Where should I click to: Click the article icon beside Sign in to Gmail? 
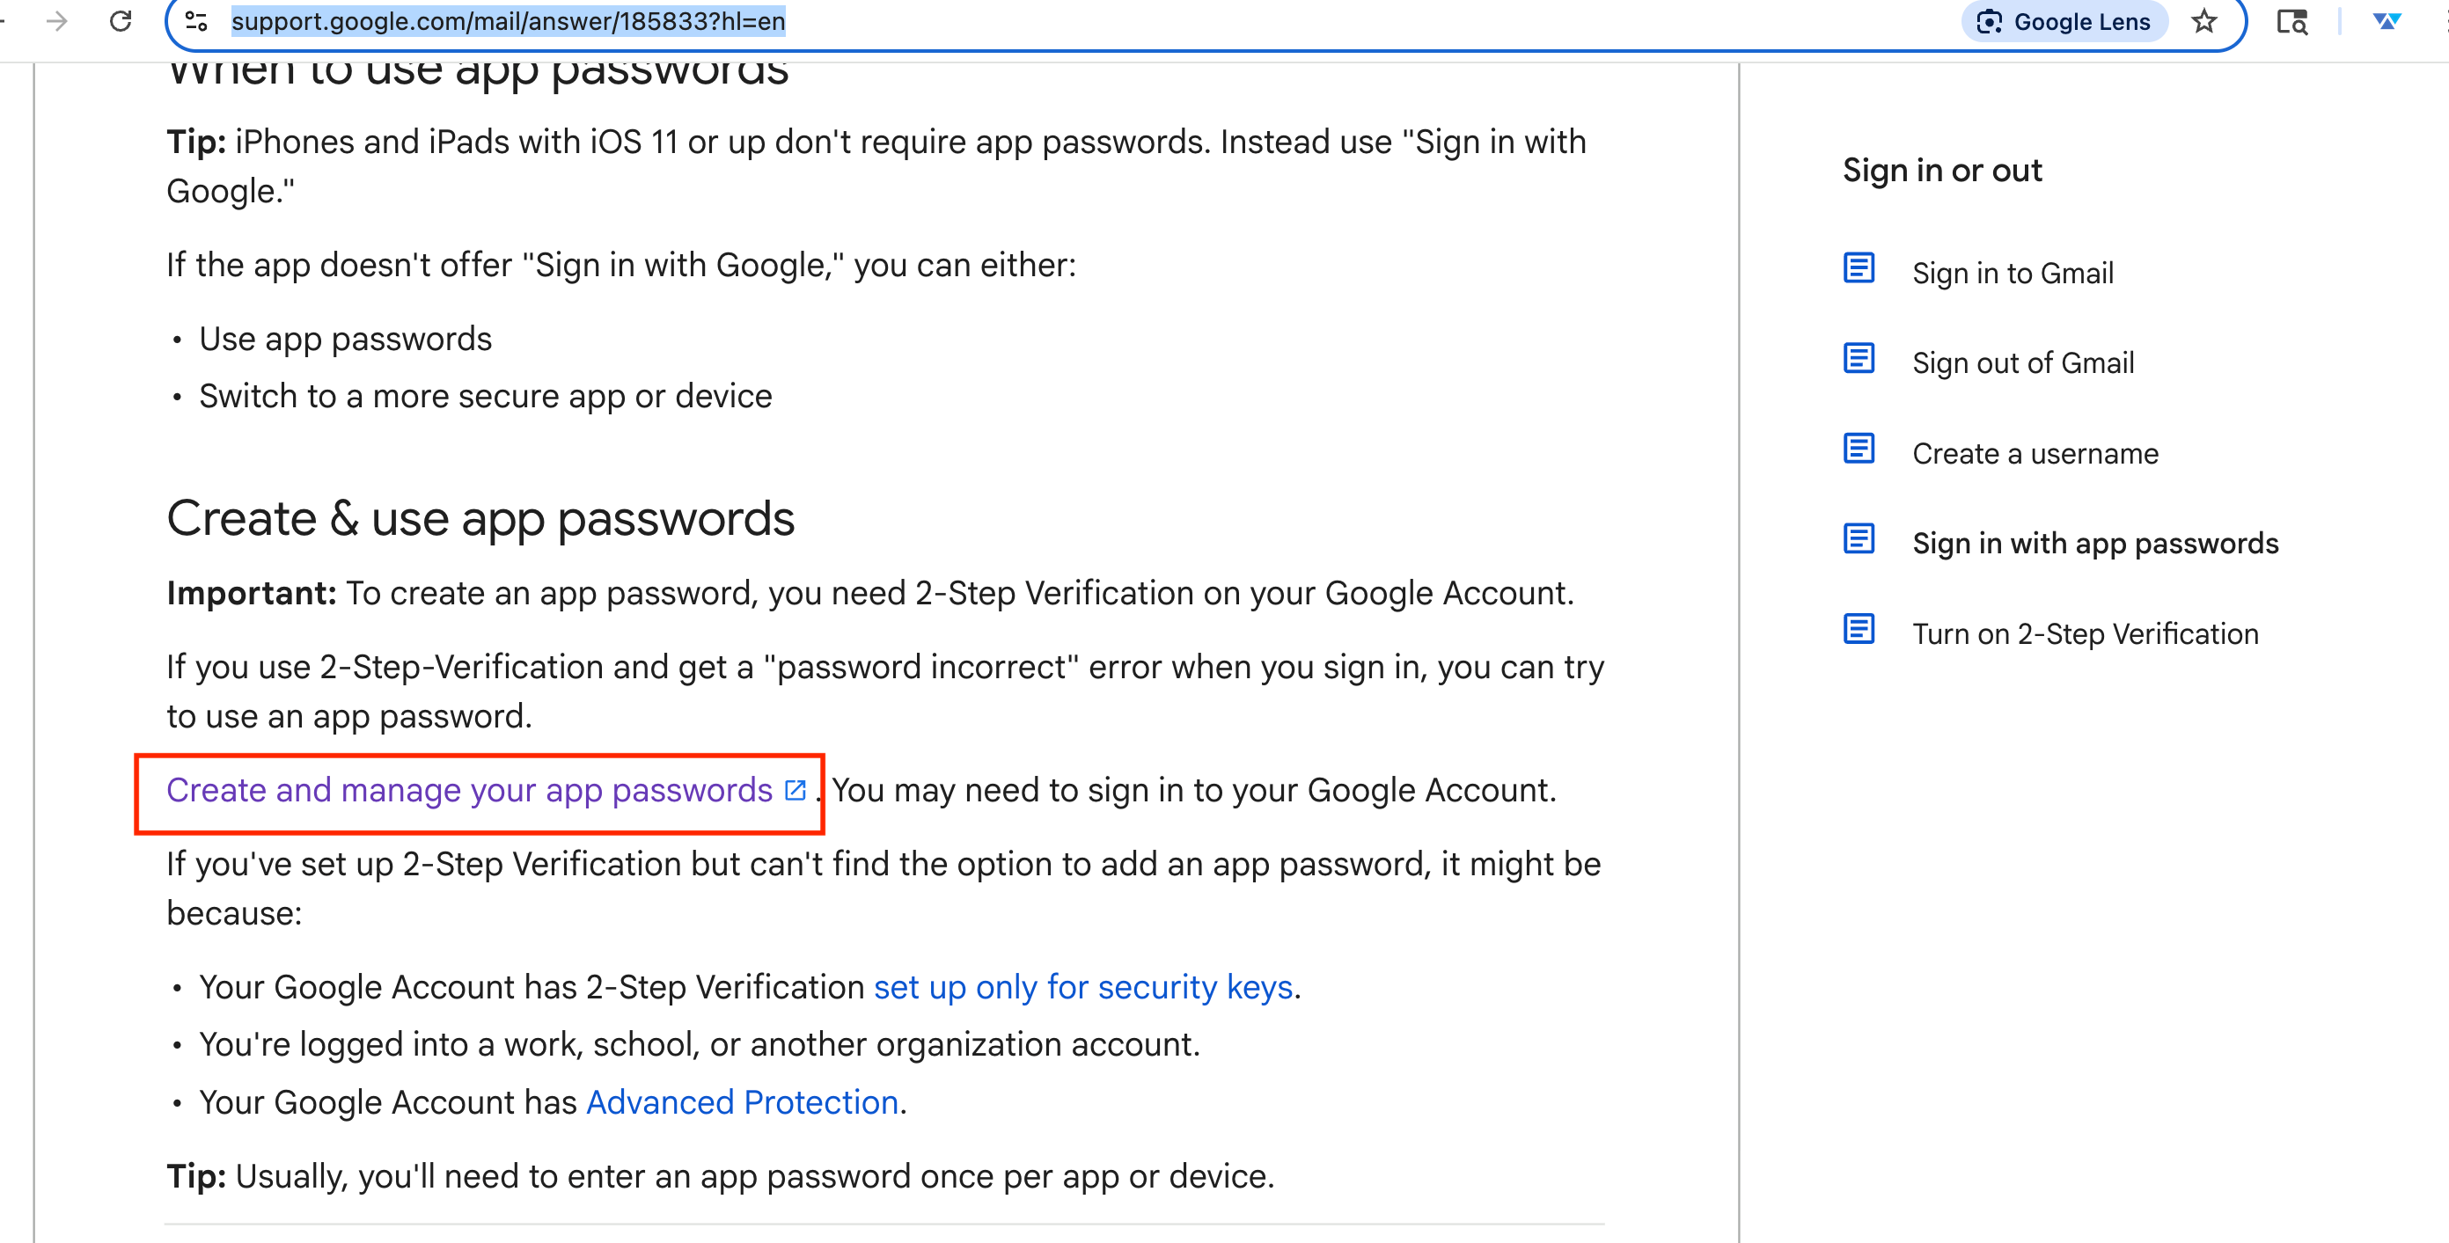coord(1859,269)
